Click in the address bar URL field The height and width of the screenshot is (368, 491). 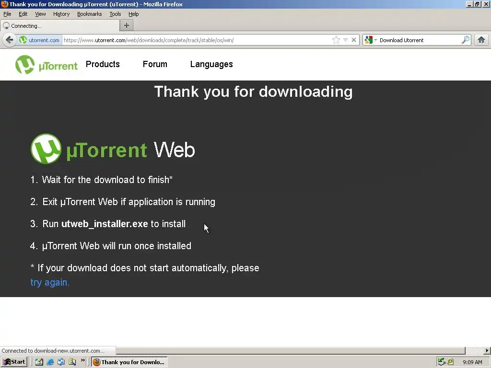[x=197, y=40]
